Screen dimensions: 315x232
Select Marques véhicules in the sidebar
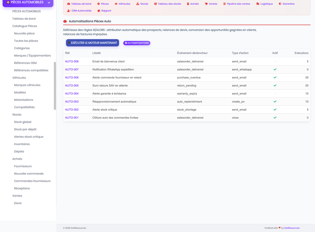(27, 85)
